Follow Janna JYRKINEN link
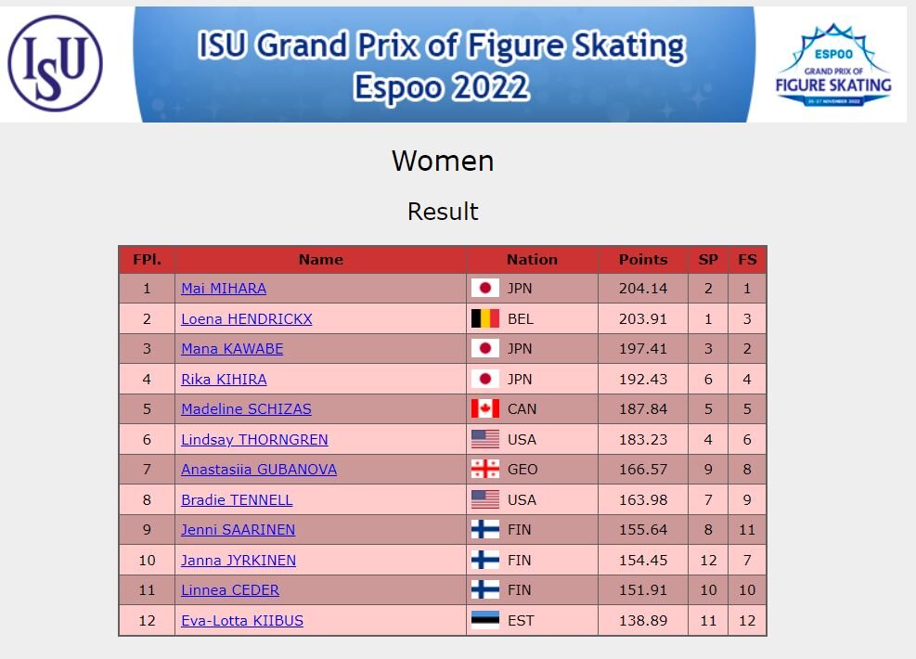Image resolution: width=916 pixels, height=659 pixels. (x=239, y=561)
